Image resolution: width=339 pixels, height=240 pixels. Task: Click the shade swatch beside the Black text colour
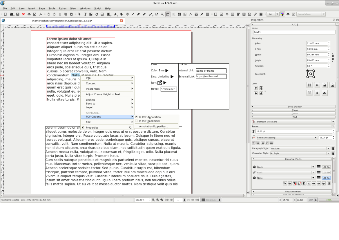tap(318, 167)
